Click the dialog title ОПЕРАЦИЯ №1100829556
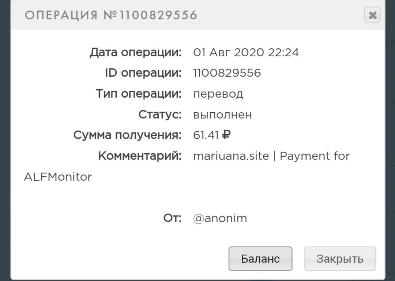The image size is (395, 281). (111, 15)
